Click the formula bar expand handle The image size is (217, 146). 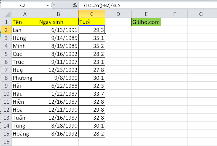tap(54, 5)
